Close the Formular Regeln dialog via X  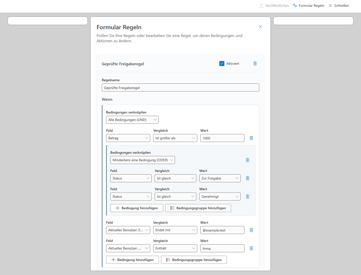point(260,27)
